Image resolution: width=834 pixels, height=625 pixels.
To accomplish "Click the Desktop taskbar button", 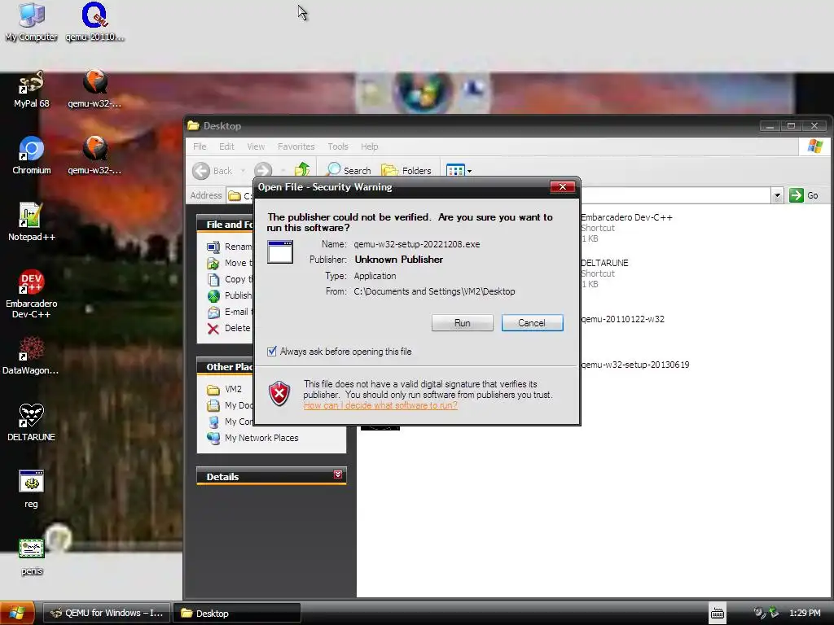I will coord(238,614).
